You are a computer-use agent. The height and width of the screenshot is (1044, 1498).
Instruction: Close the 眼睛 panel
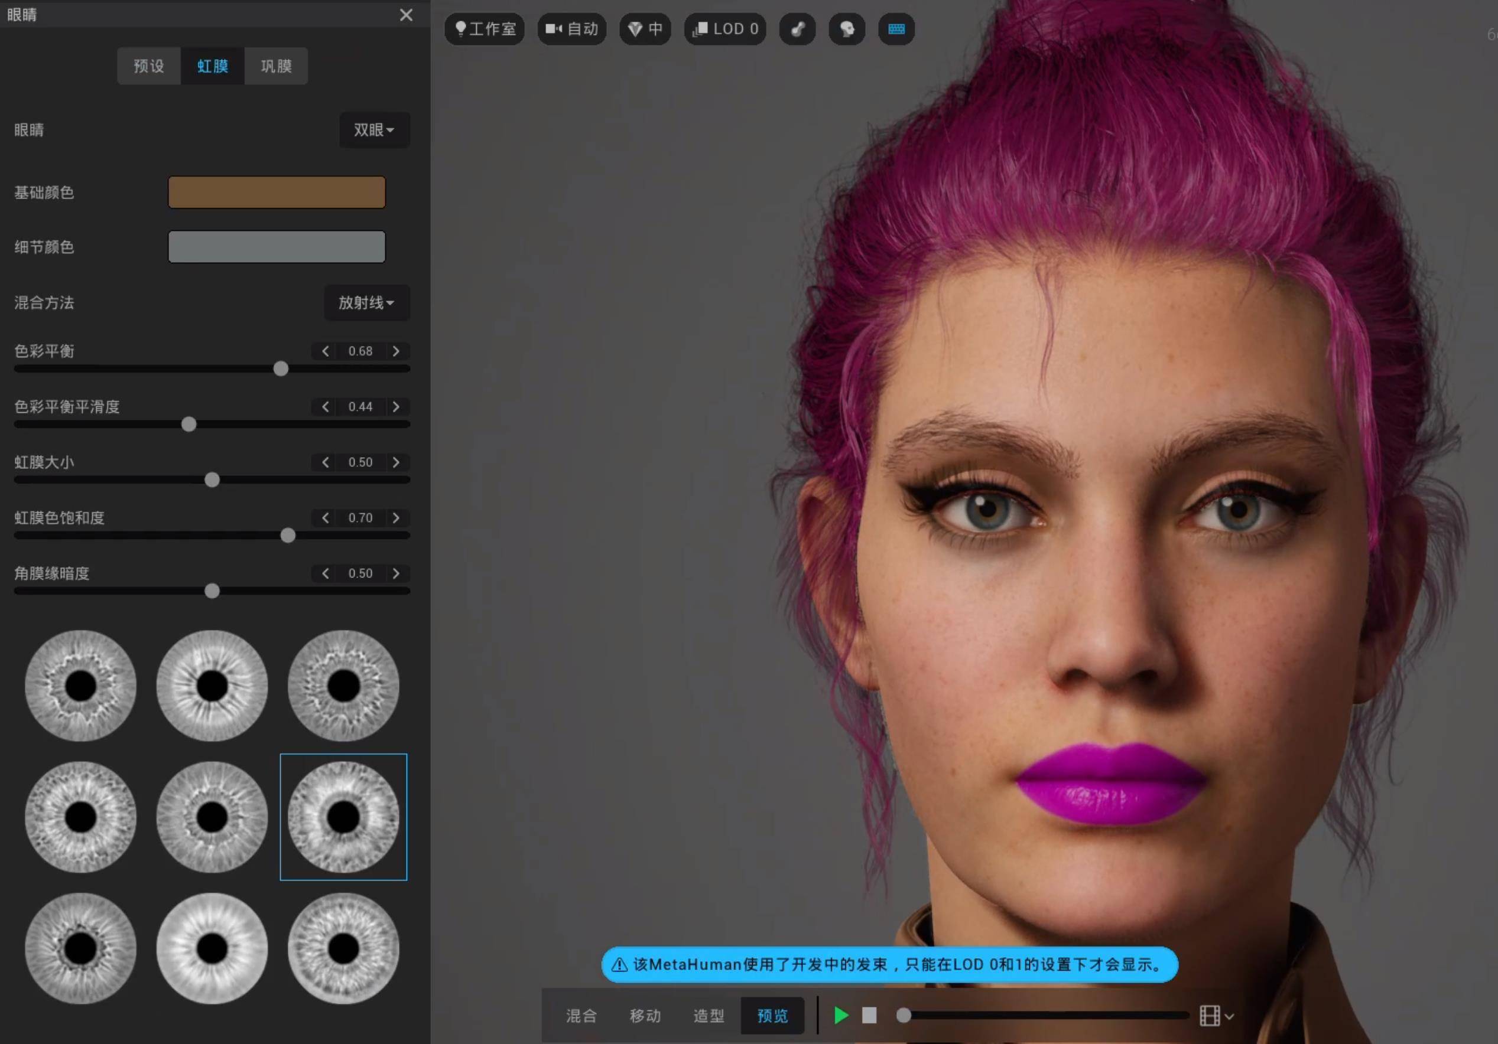406,14
